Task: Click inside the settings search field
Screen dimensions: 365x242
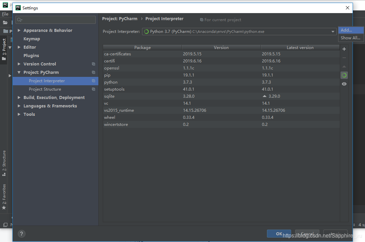Action: coord(55,19)
